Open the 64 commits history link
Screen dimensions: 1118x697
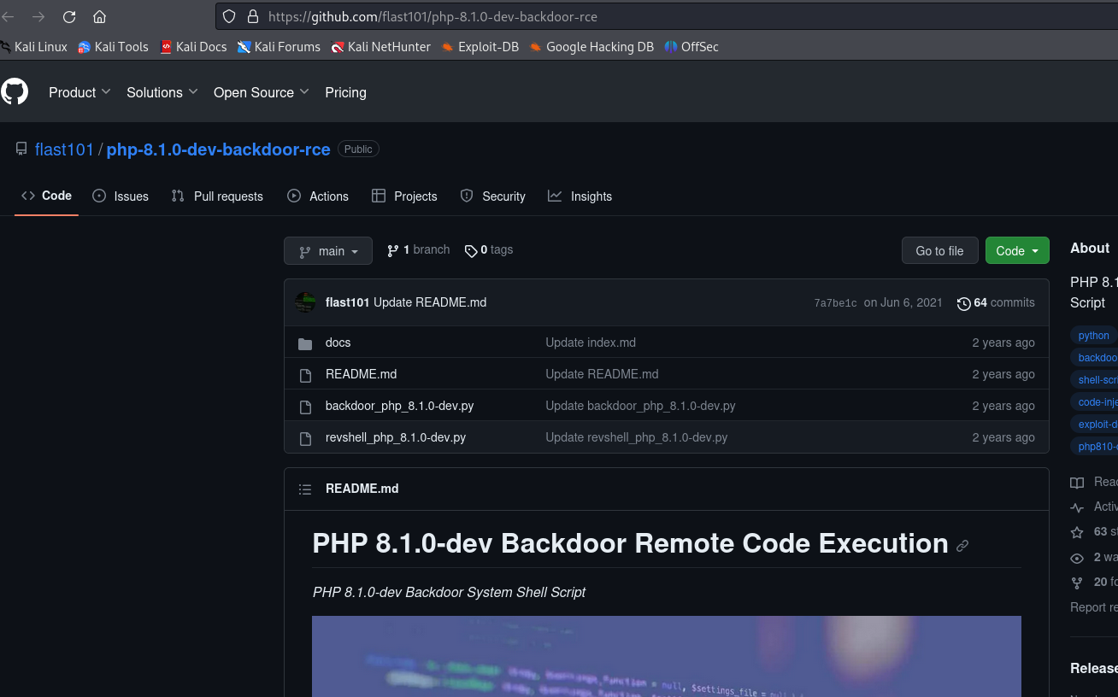tap(996, 303)
